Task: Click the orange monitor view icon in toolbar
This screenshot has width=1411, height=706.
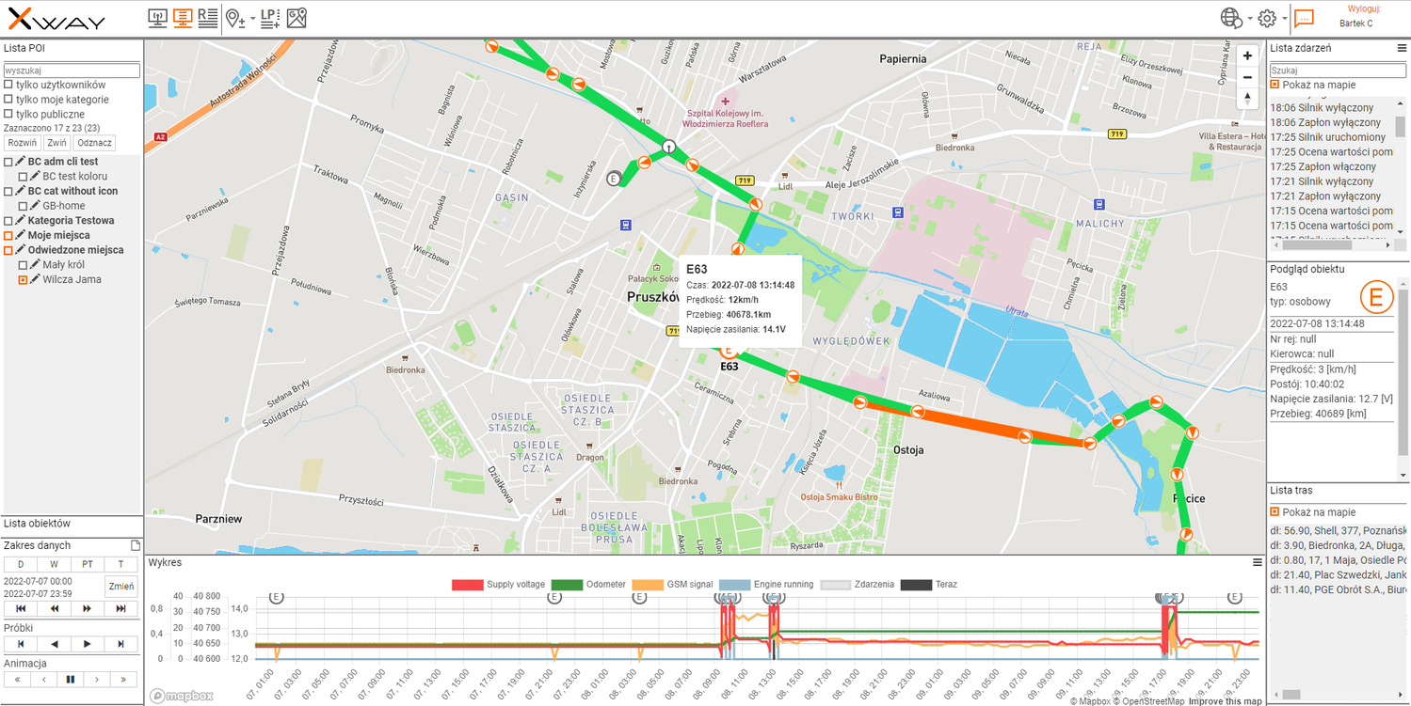Action: (x=184, y=18)
